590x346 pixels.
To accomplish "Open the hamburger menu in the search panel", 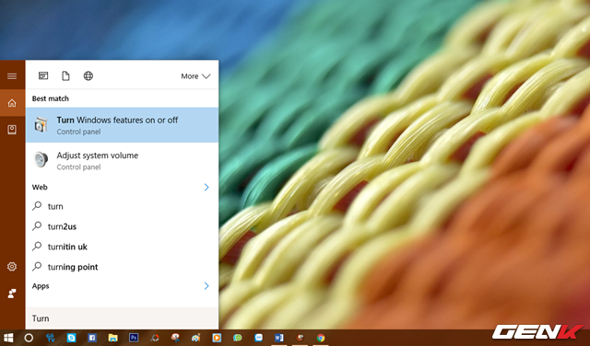I will pos(12,76).
